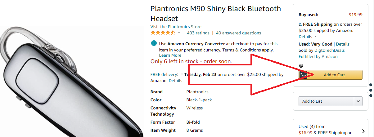Click Learn More about Currency Converter

tap(170, 55)
